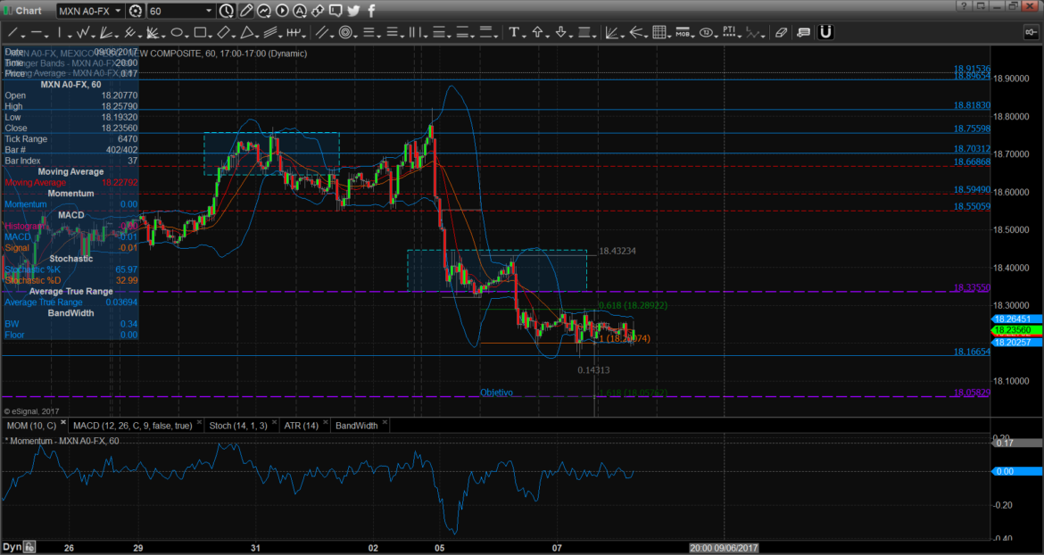Close the MOM (10, C) tab

coord(63,422)
